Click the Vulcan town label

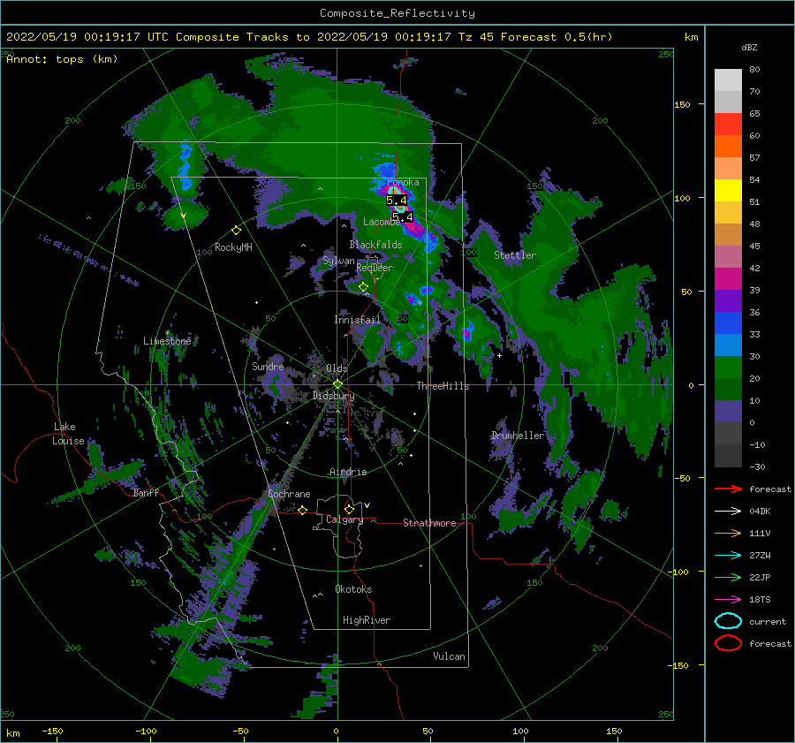[449, 656]
